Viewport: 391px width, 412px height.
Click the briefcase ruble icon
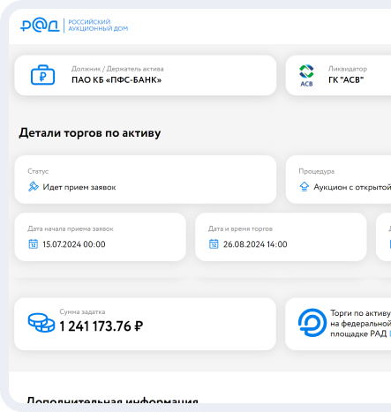coord(43,75)
